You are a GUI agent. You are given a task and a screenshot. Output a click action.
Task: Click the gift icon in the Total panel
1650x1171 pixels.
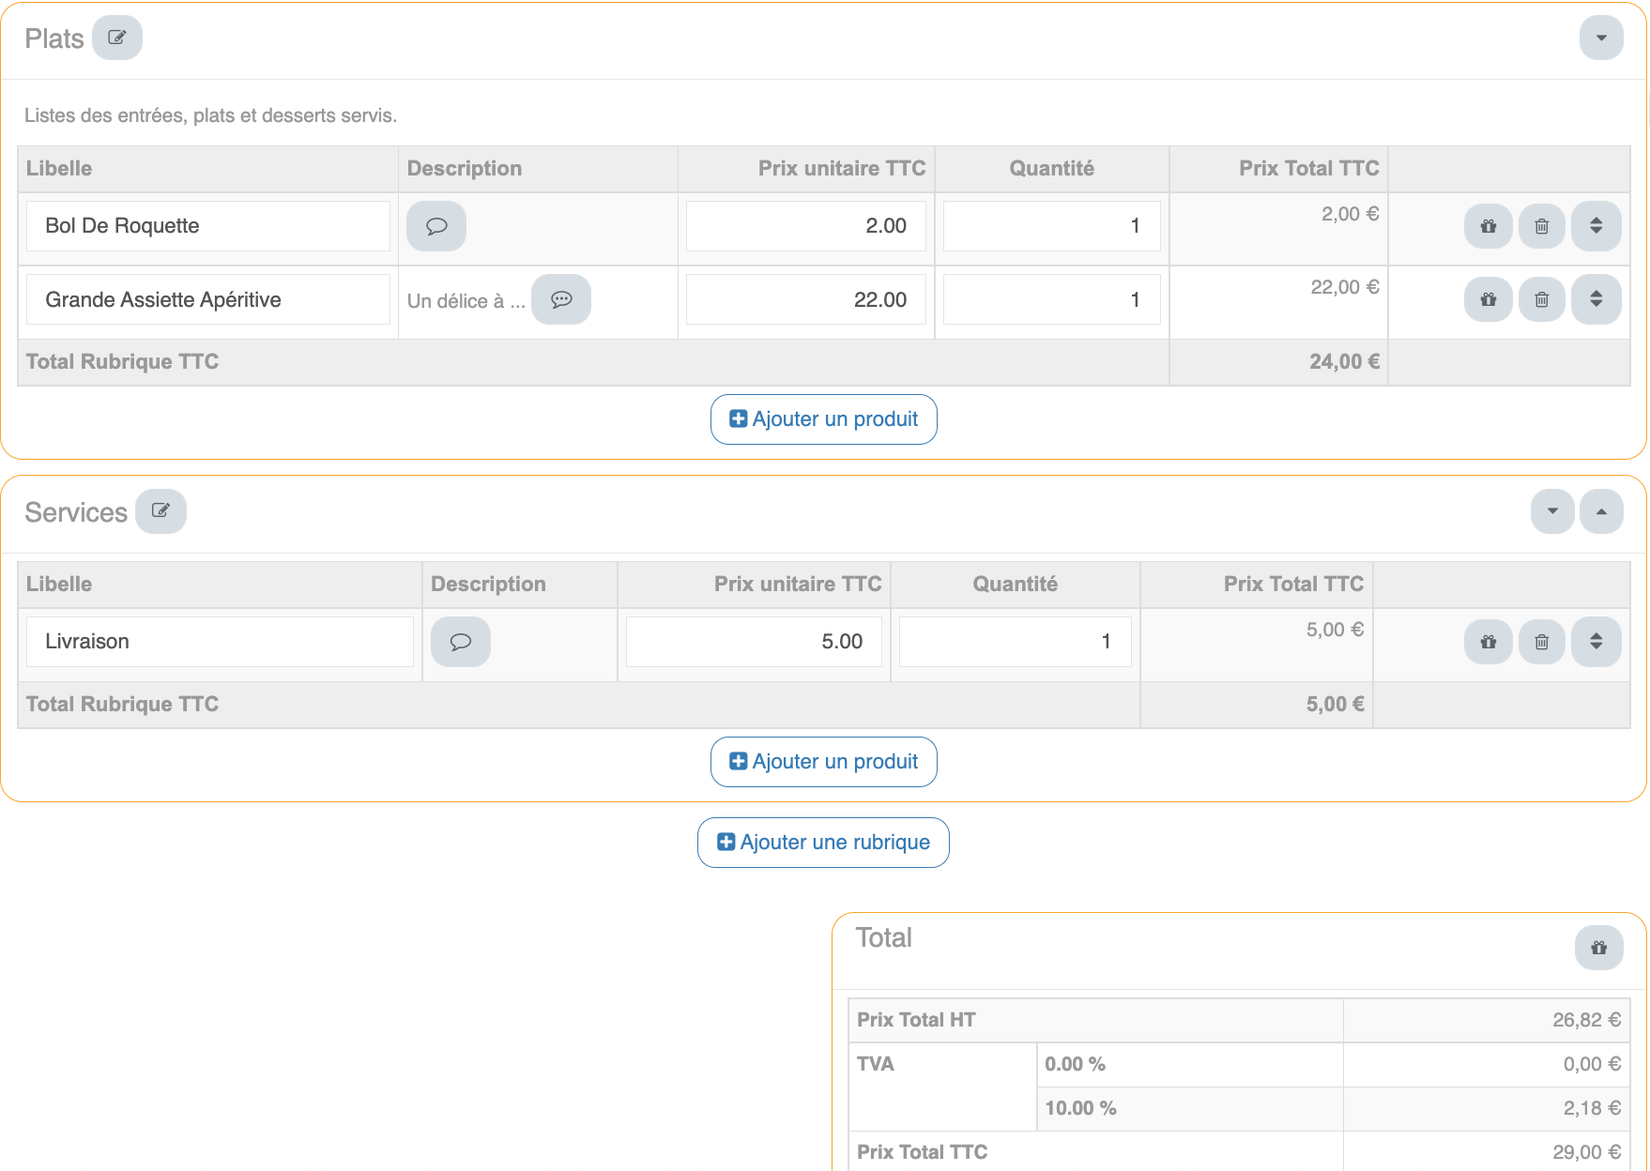click(1599, 948)
